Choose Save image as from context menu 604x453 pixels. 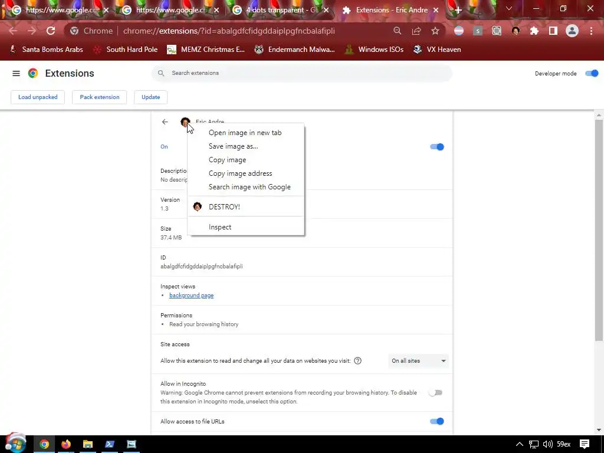246,146
